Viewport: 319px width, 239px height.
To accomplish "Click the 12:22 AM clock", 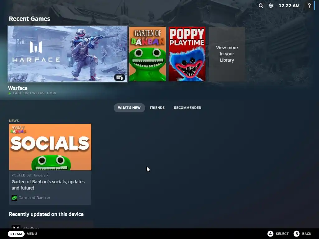I will tap(289, 6).
